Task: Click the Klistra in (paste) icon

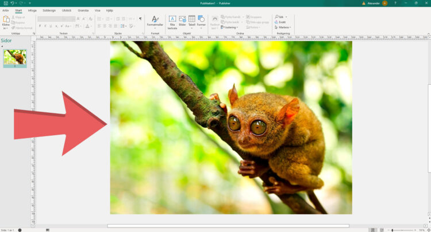Action: coord(6,21)
